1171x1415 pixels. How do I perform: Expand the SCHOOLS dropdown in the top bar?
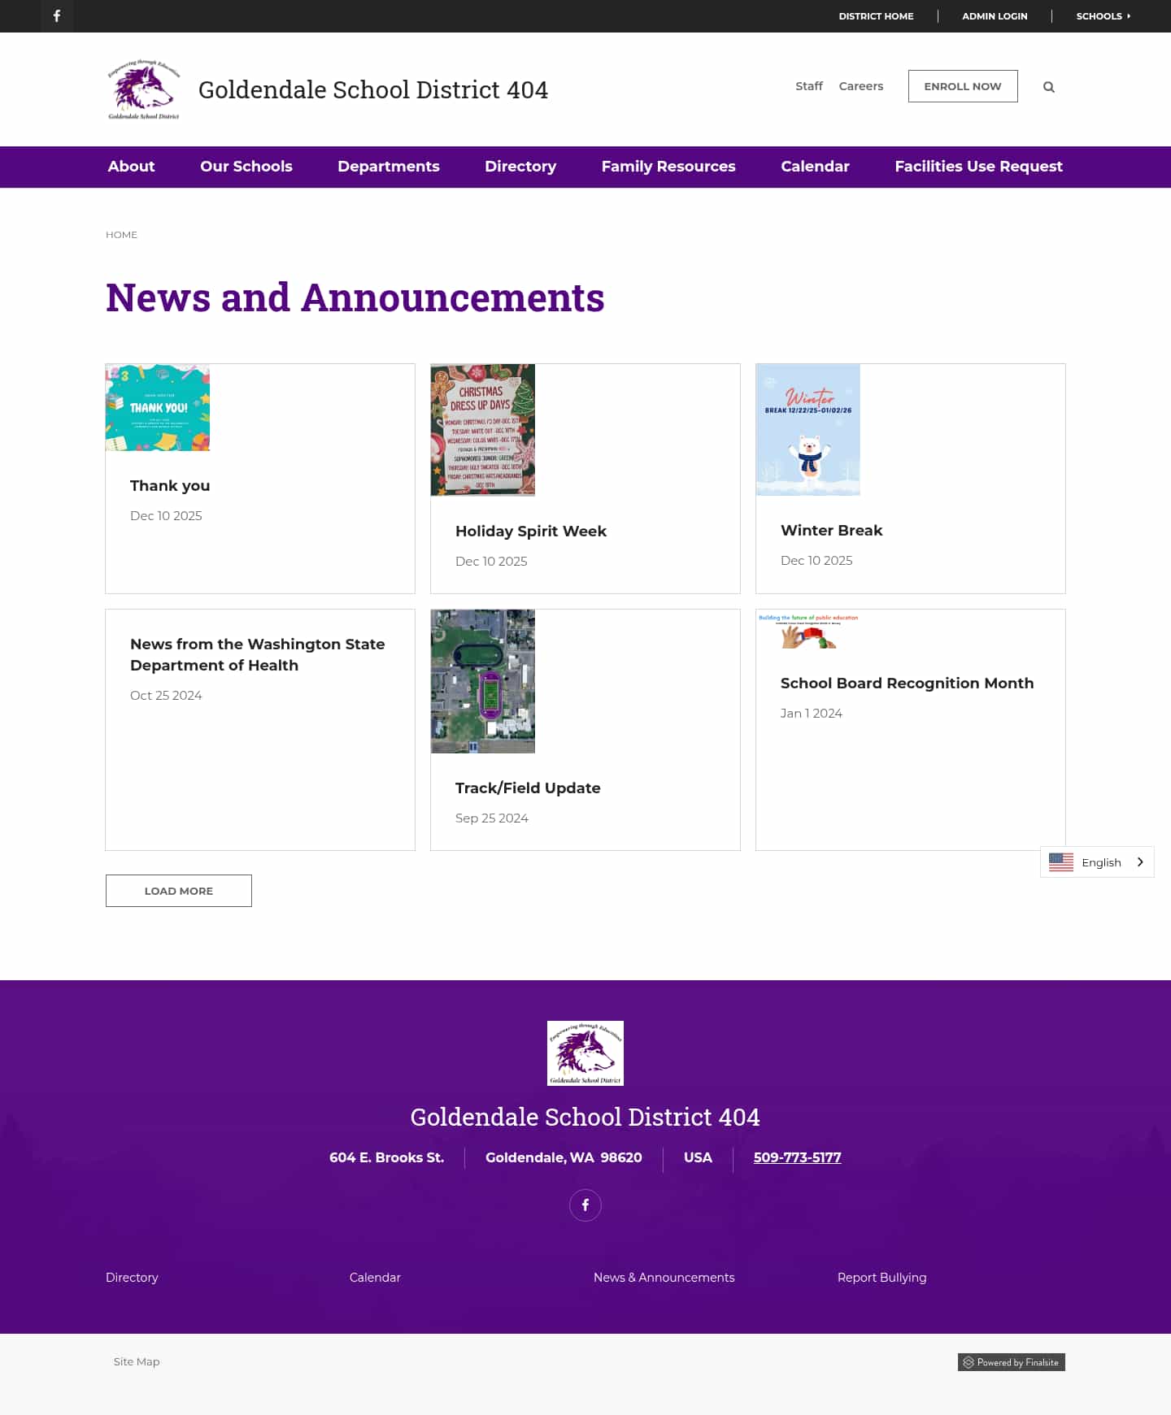1104,16
